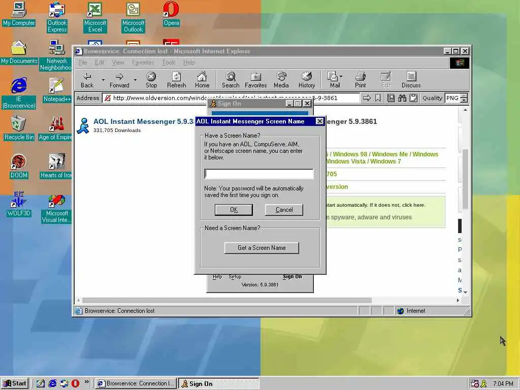Step Quality PNG selector down

point(464,100)
